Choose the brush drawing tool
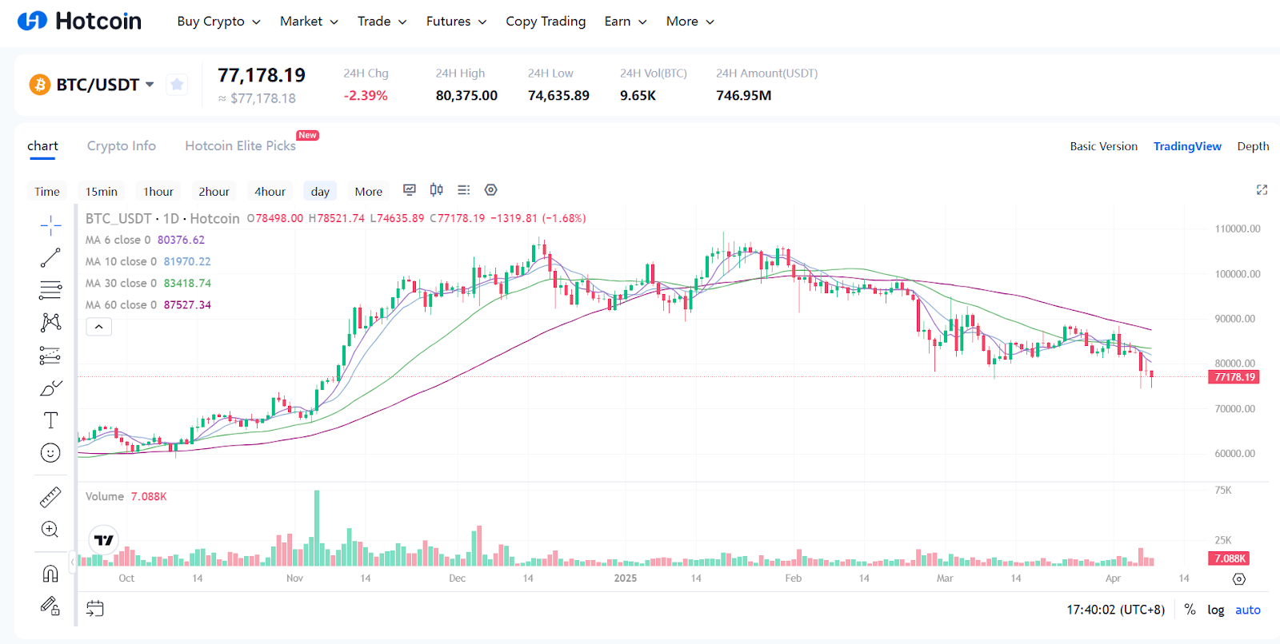1280x644 pixels. coord(50,388)
